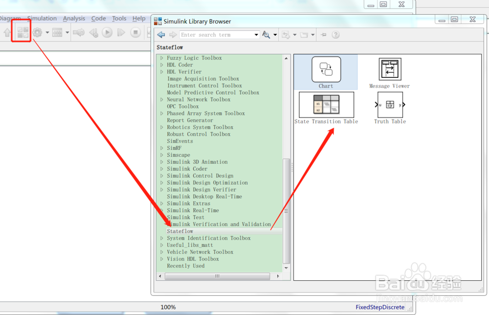489x315 pixels.
Task: Go back in the Library Browser
Action: click(x=161, y=35)
